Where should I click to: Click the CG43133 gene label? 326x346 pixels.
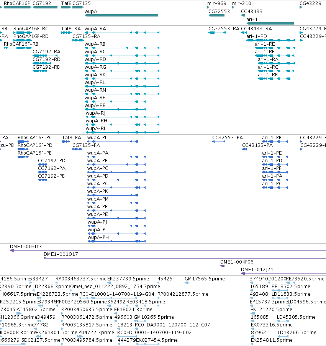pos(252,12)
